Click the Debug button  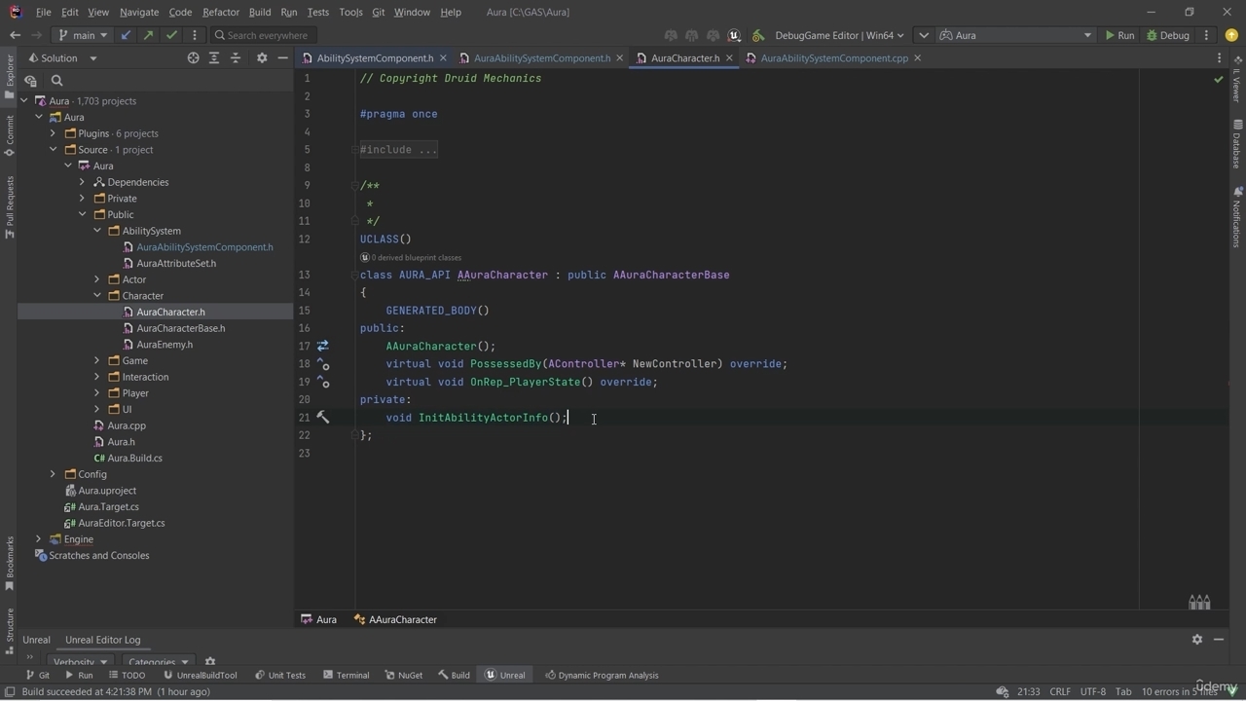[1168, 35]
